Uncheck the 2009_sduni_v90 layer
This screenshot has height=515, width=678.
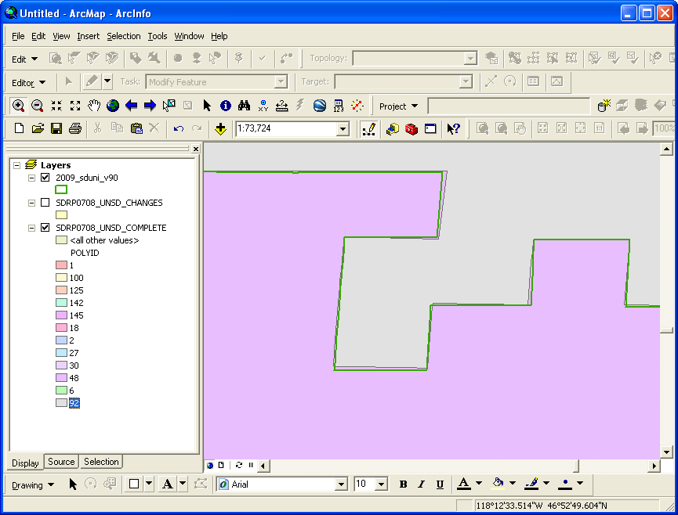[45, 178]
